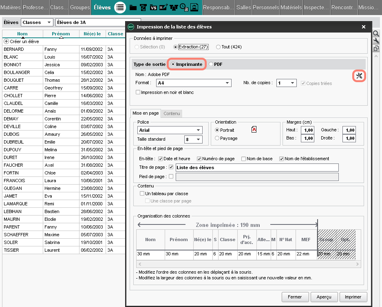Open the Matières top tab
Image resolution: width=382 pixels, height=307 pixels.
click(11, 8)
